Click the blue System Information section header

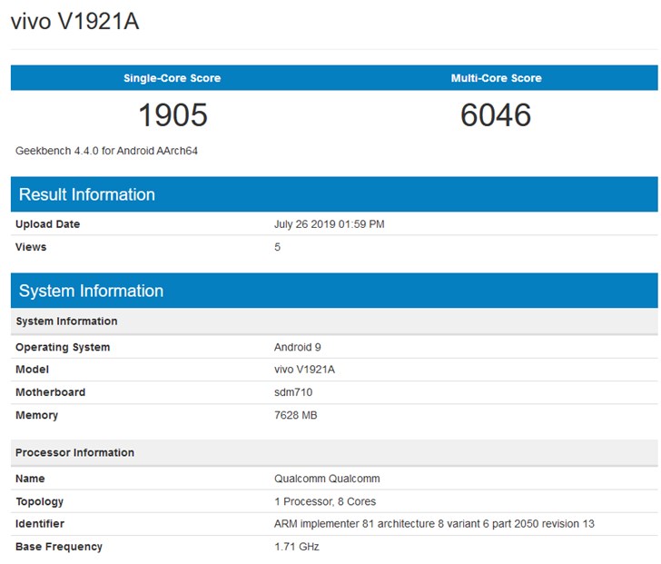tap(91, 291)
